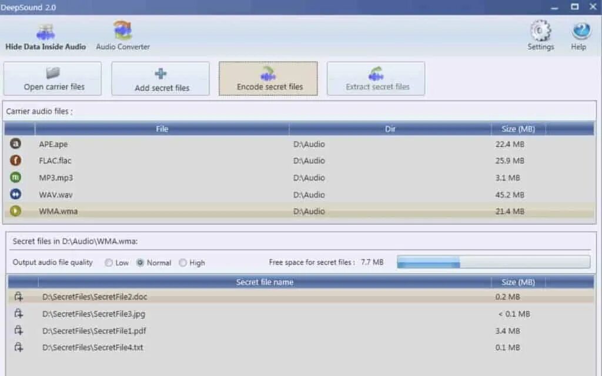Click the 45.2 MB size of WAV.wav
This screenshot has width=602, height=376.
coord(510,194)
